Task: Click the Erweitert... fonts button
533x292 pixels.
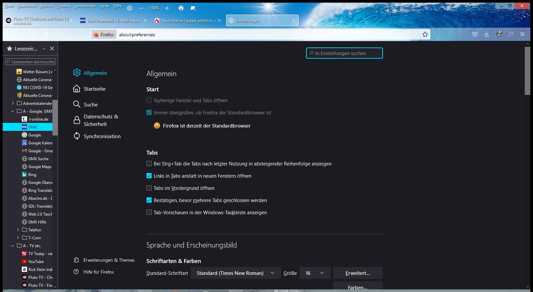Action: [358, 273]
